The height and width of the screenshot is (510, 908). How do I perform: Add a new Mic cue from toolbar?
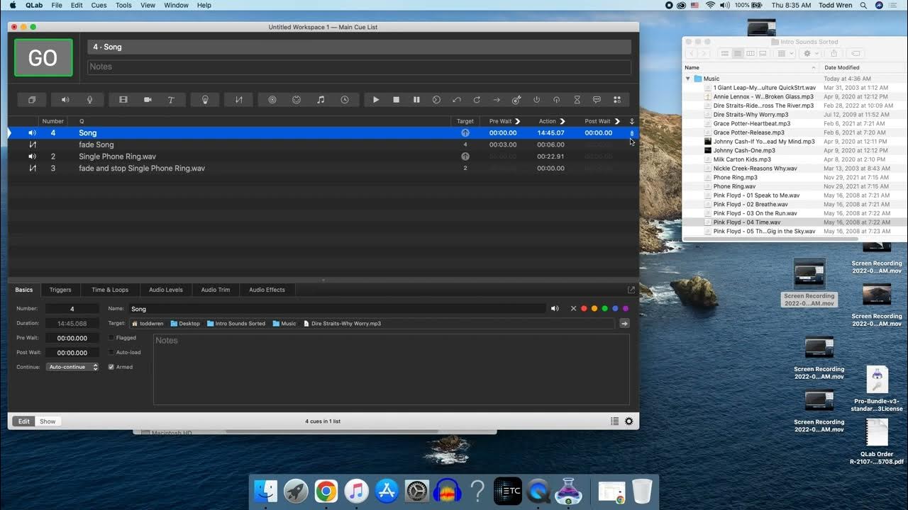(x=89, y=100)
